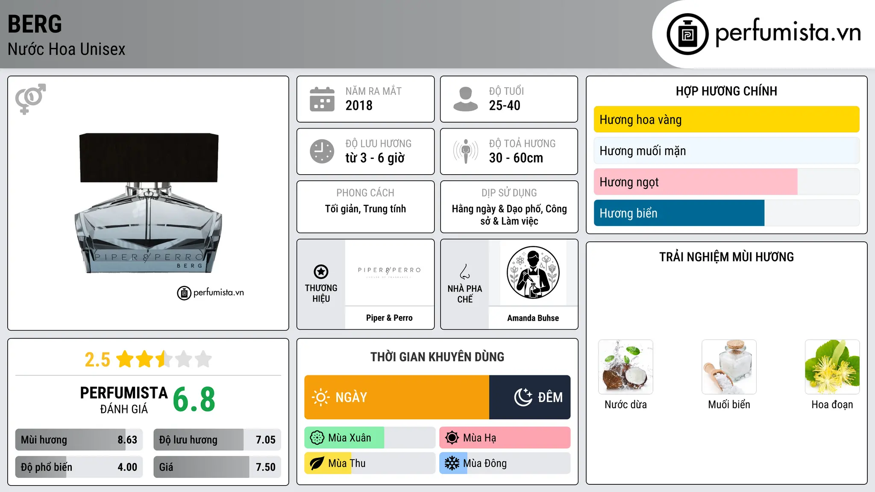Click the Mùa Hạ label
Screen dimensions: 875x492
point(480,438)
